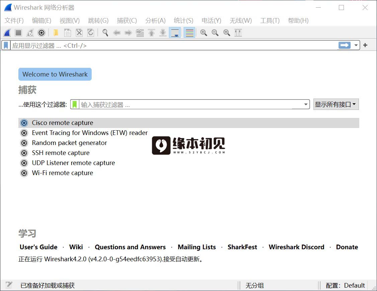Open settings gear for SSH remote capture
377x291 pixels.
(x=24, y=153)
